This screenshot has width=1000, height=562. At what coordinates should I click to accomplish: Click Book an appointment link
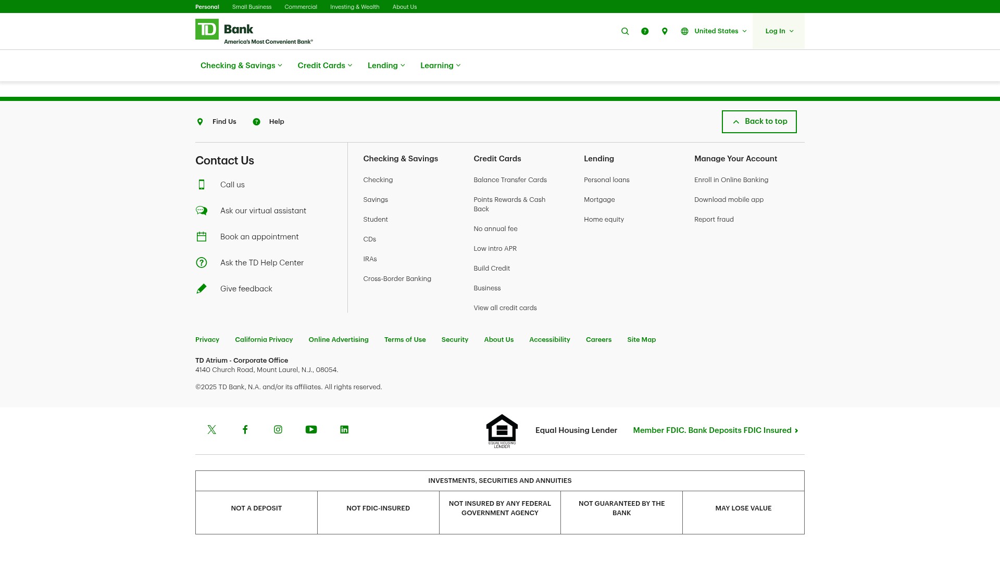click(259, 237)
